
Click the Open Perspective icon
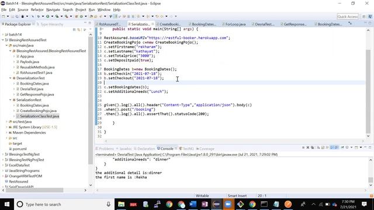tap(363, 16)
